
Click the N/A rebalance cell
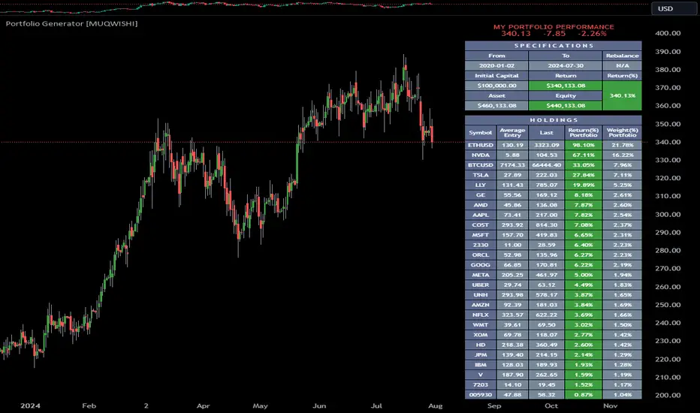(x=623, y=65)
